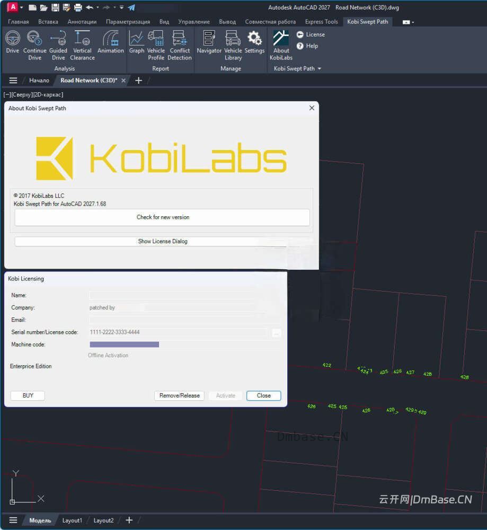487x530 pixels.
Task: Switch to the Главная ribbon tab
Action: [x=18, y=22]
